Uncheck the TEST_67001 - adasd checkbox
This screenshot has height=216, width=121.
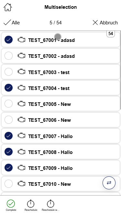coord(8,40)
